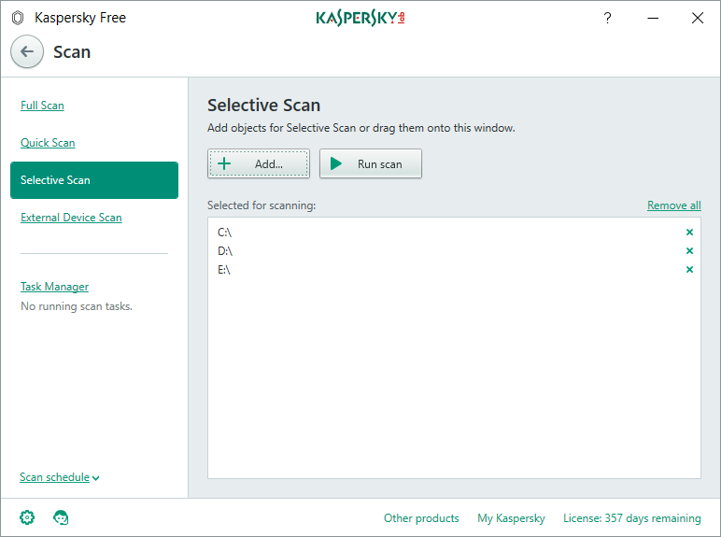Open My Kaspersky link
The height and width of the screenshot is (537, 721).
pos(511,518)
